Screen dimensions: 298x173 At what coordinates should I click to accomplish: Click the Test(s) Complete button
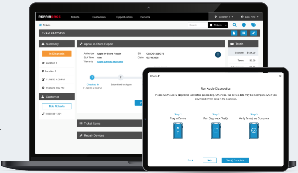(235, 160)
